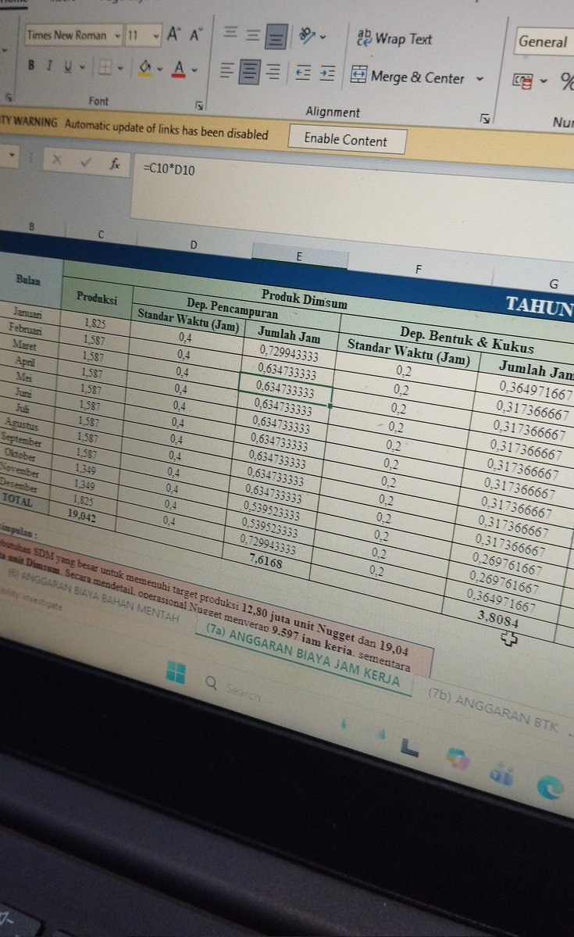The height and width of the screenshot is (937, 574).
Task: Apply the yellow Fill Color bucket
Action: tap(144, 68)
